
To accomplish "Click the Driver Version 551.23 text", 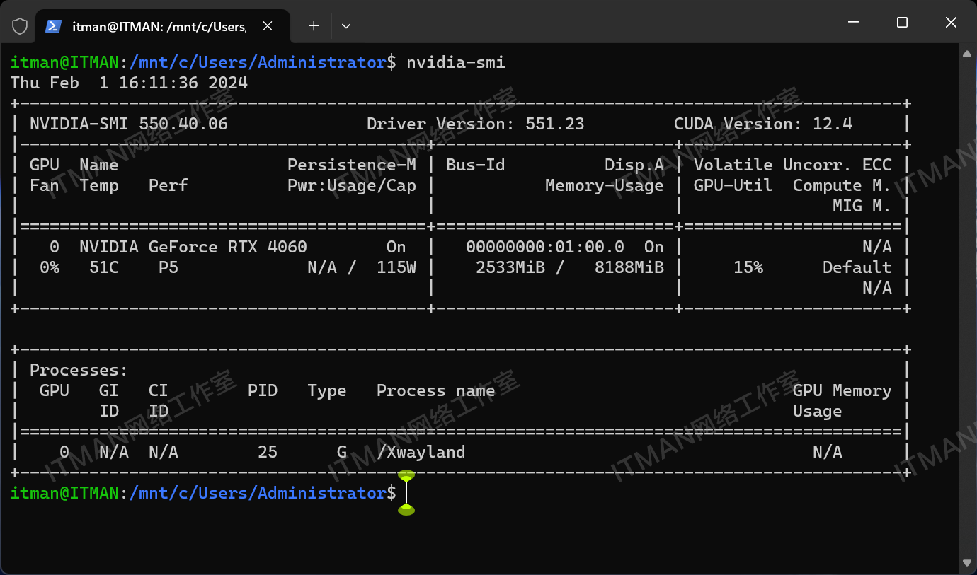I will (475, 124).
